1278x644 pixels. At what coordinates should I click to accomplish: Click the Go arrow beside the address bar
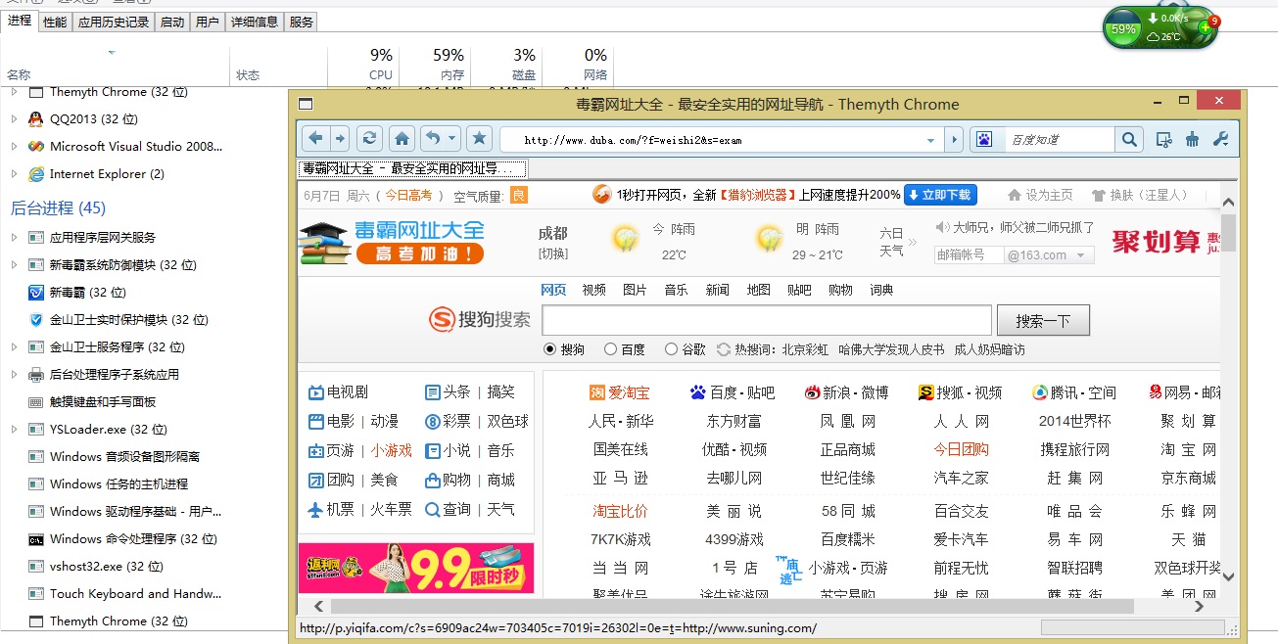click(955, 140)
